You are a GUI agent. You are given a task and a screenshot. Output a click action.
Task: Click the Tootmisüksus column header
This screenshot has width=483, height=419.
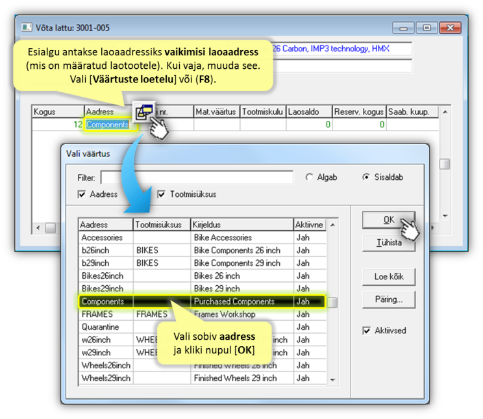[162, 225]
